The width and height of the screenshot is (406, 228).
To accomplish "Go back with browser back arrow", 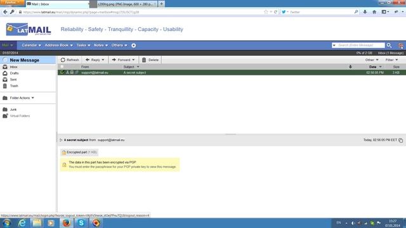I will (x=5, y=12).
